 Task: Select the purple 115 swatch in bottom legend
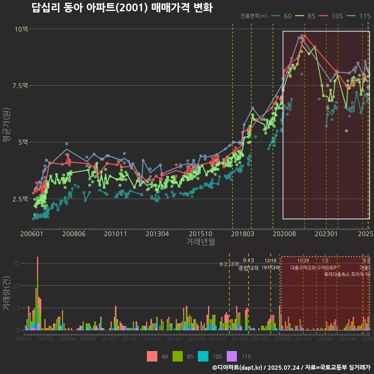(232, 356)
